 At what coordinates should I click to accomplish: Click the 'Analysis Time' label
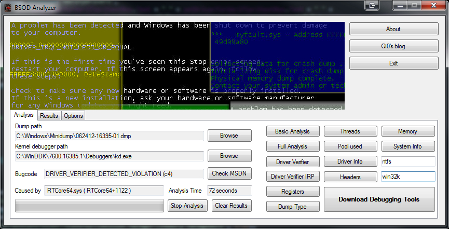tap(185, 191)
